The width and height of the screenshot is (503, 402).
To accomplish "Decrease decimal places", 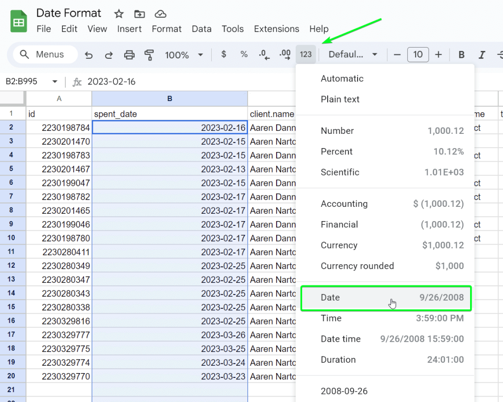I will (264, 54).
